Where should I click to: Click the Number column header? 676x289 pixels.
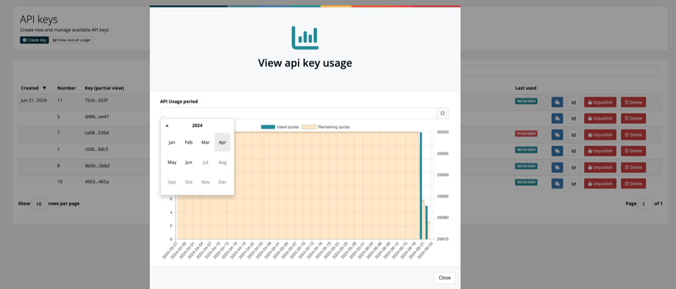pyautogui.click(x=66, y=88)
